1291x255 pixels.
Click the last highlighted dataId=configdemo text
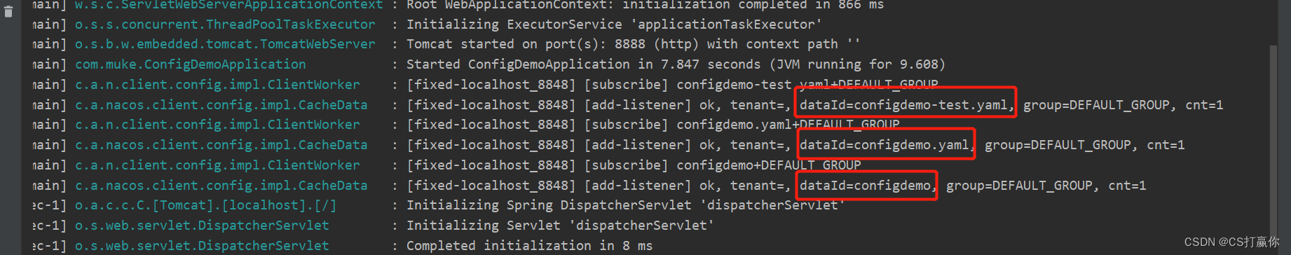click(867, 185)
